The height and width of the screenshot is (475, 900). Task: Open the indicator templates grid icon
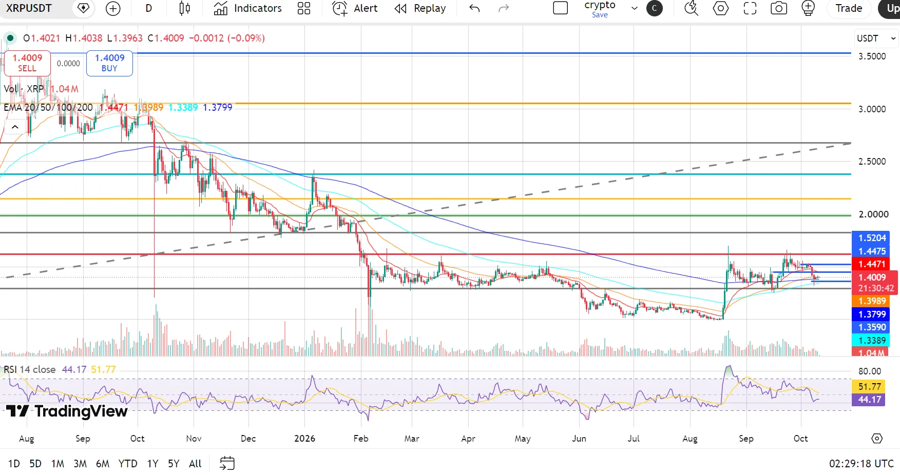coord(304,8)
